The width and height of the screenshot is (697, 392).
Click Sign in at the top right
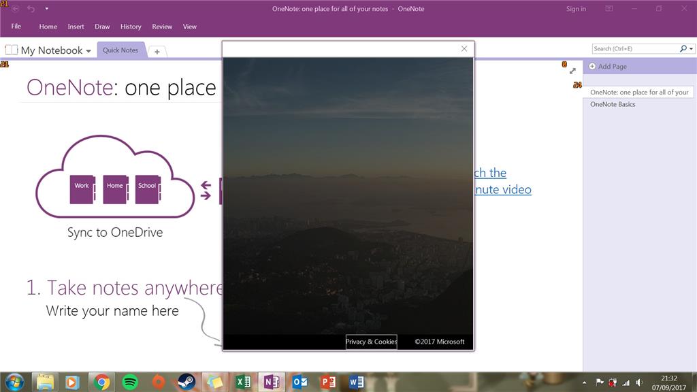576,8
